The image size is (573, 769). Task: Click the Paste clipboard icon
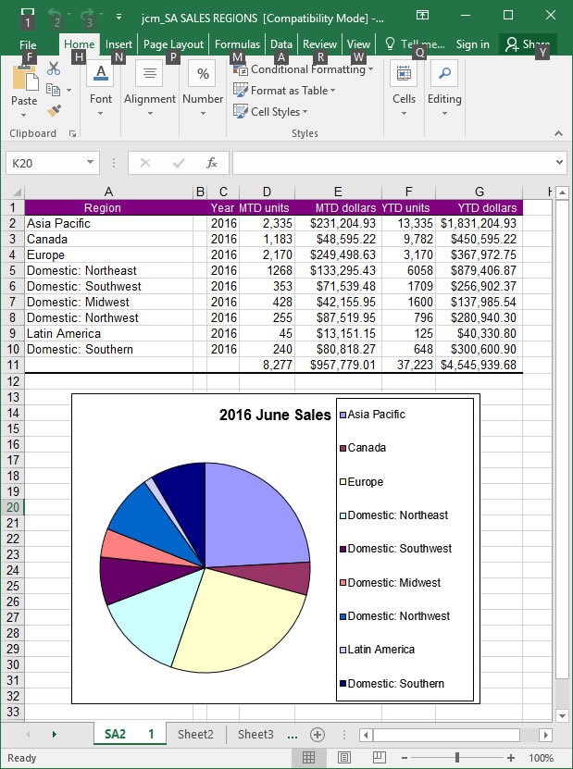[x=24, y=78]
